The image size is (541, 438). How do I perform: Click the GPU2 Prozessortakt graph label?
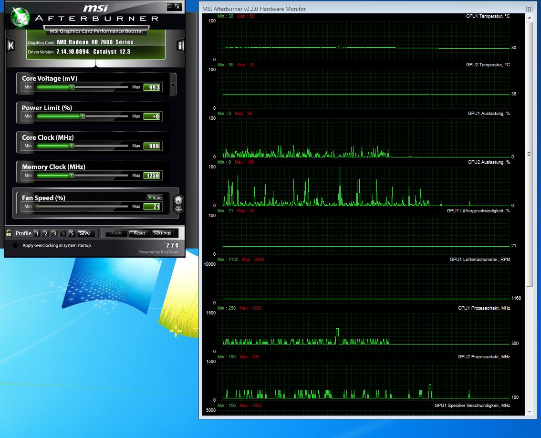pyautogui.click(x=484, y=357)
